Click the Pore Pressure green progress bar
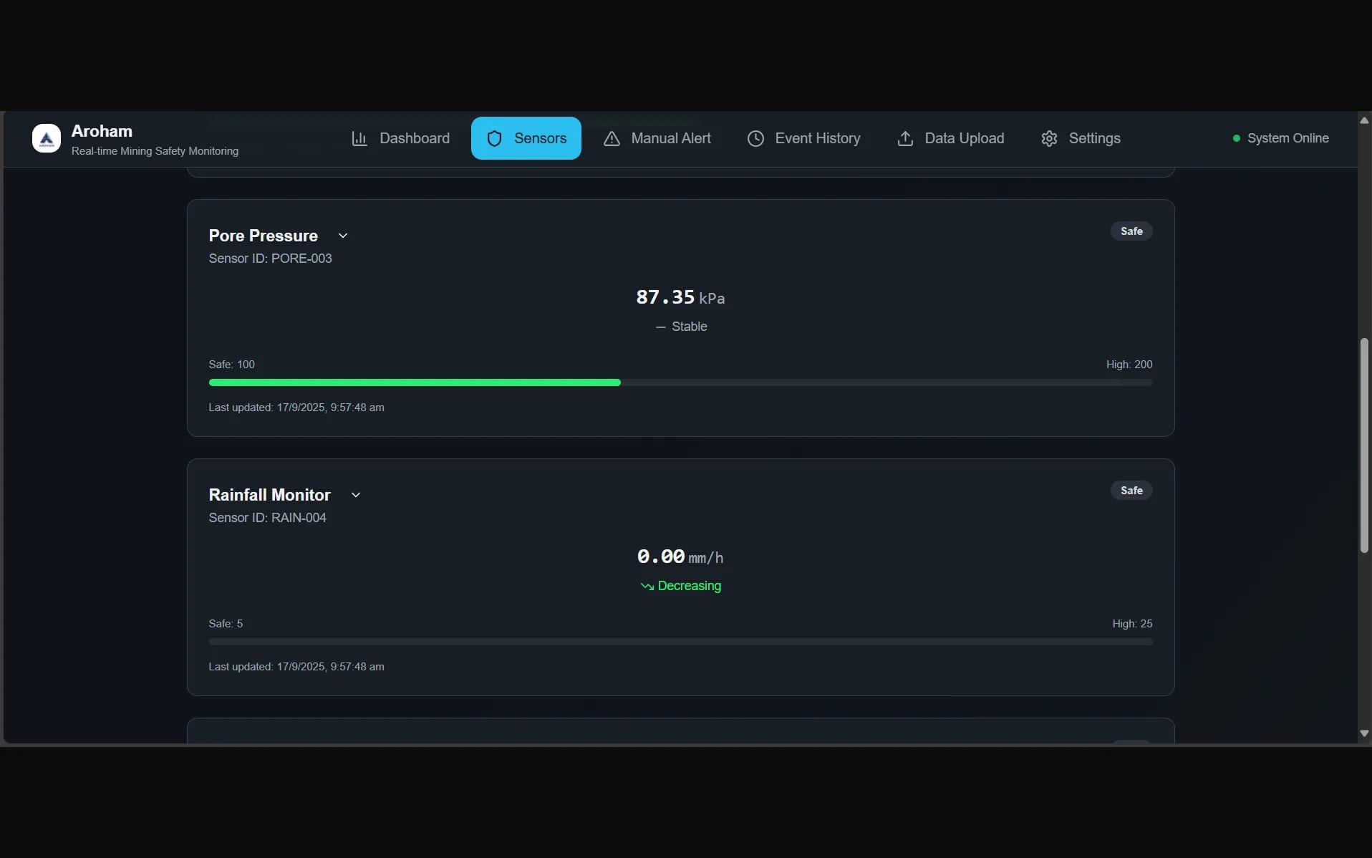The width and height of the screenshot is (1372, 858). coord(415,382)
